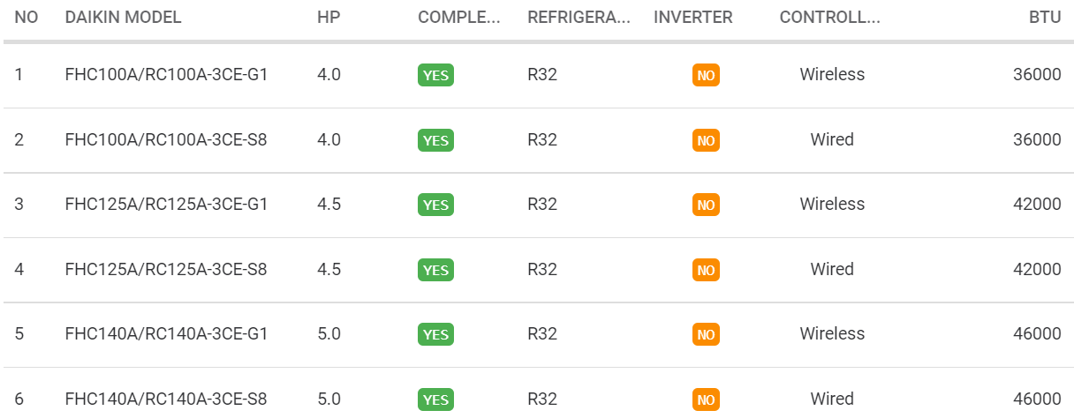
Task: Click the orange NO badge in row 4
Action: [x=706, y=270]
